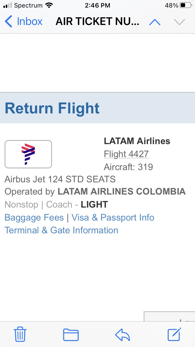The image size is (195, 347).
Task: Tap the Wi-Fi icon in status bar
Action: click(x=49, y=5)
